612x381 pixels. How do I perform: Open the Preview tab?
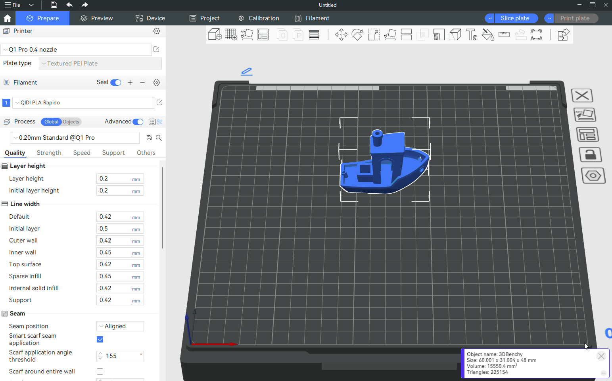(x=96, y=18)
